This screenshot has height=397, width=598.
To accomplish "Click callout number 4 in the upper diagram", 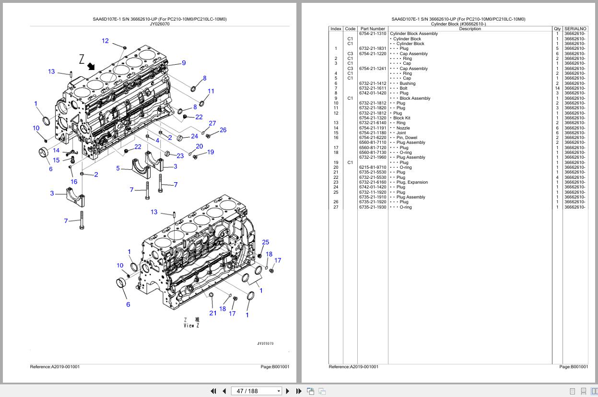I will pos(157,141).
